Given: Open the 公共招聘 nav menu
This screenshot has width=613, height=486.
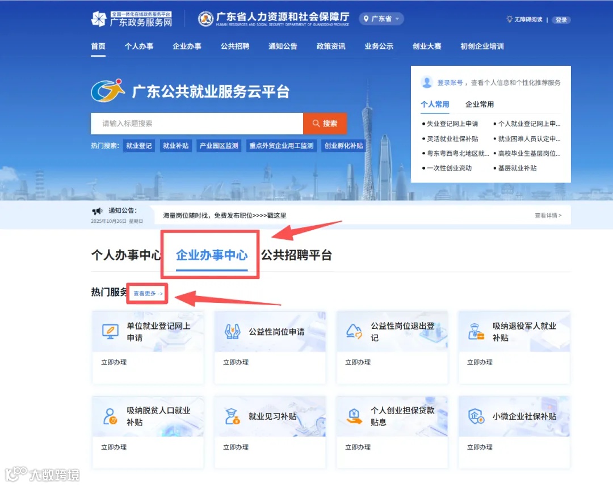Looking at the screenshot, I should point(235,47).
